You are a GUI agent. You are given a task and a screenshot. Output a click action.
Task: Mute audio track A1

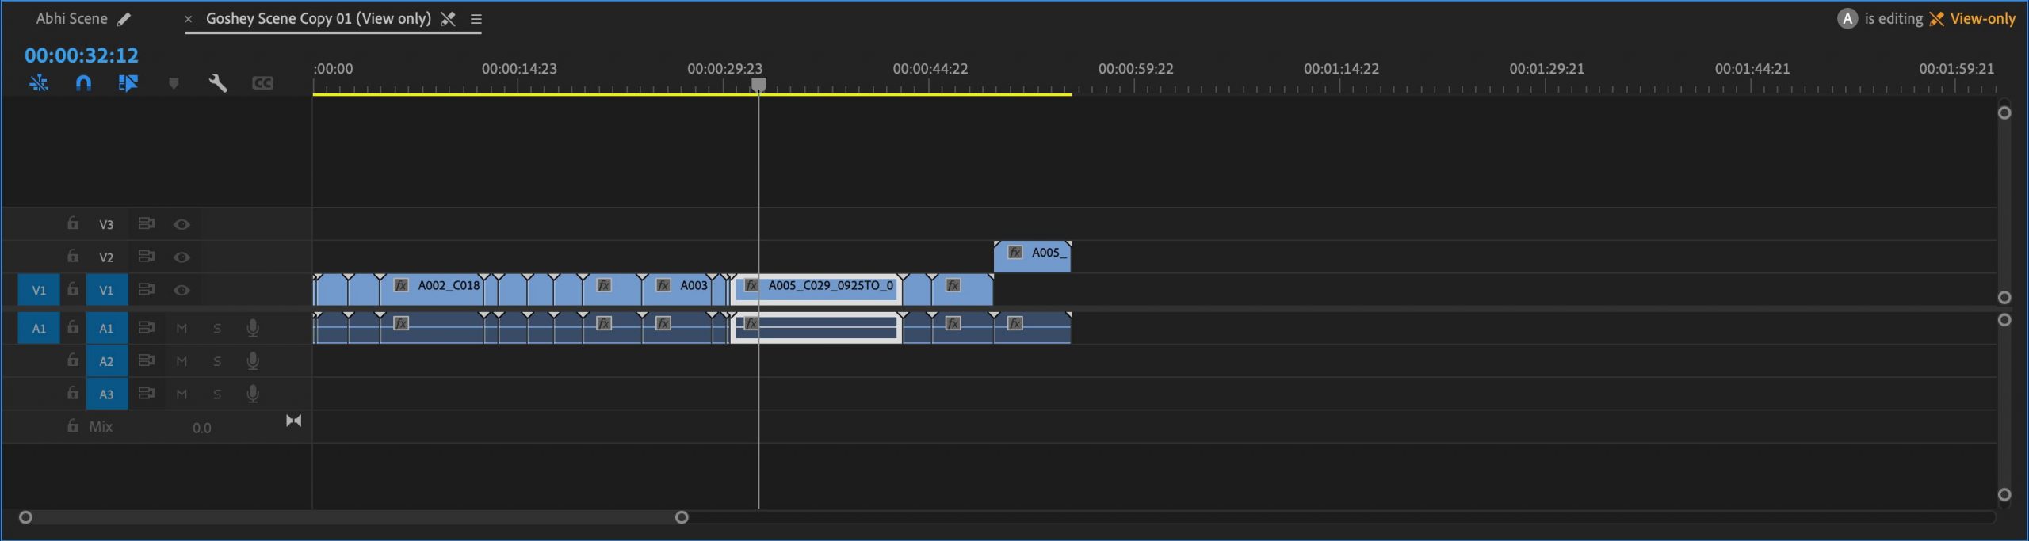(x=182, y=328)
